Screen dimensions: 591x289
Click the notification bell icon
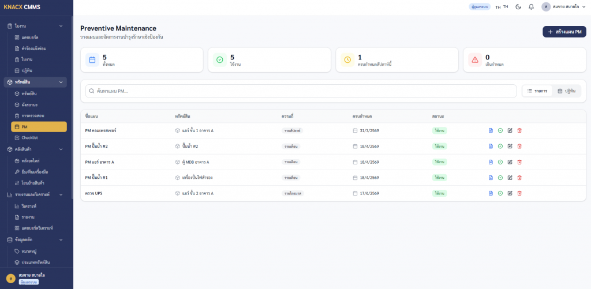pos(531,7)
